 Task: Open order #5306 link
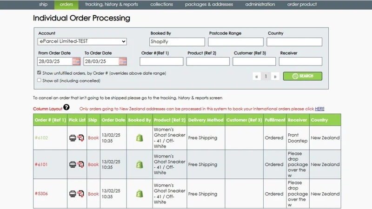coord(41,194)
